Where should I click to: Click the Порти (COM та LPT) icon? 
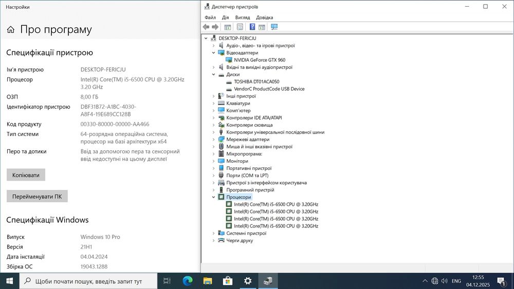[x=221, y=175]
